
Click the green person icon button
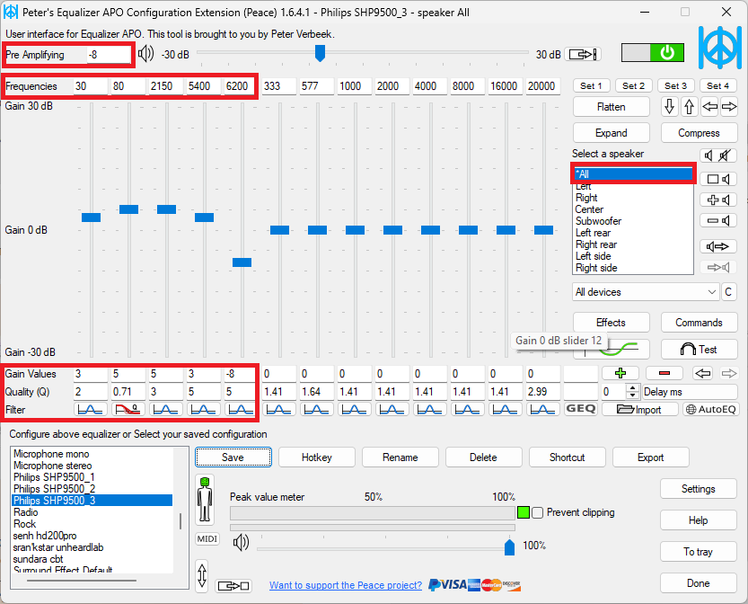205,500
